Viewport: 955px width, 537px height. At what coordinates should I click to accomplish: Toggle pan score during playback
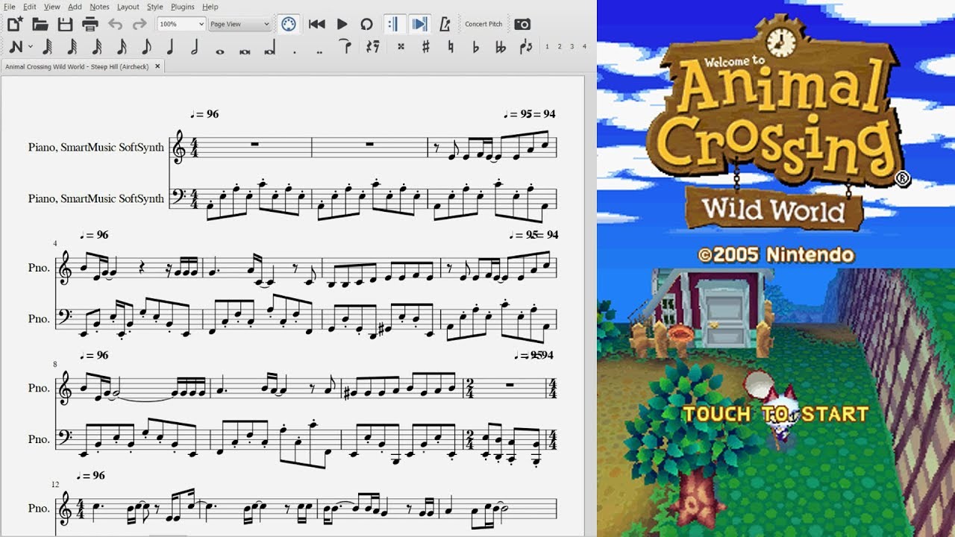tap(420, 24)
